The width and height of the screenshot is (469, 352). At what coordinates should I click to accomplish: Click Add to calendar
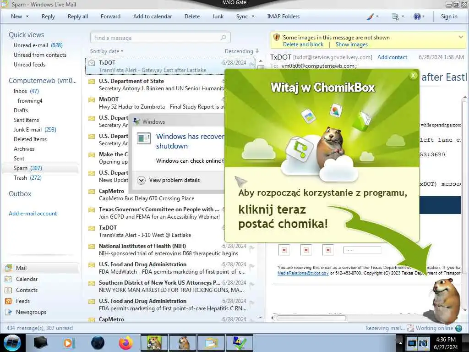[153, 16]
